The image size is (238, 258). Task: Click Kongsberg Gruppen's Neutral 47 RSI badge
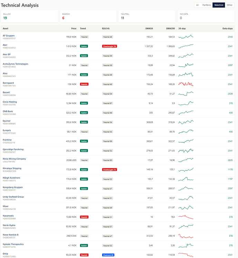[108, 189]
